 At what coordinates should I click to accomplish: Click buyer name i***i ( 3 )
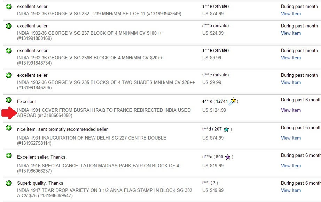click(210, 183)
